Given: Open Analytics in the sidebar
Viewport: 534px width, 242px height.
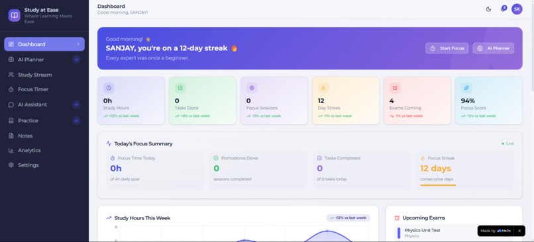Looking at the screenshot, I should pyautogui.click(x=44, y=150).
